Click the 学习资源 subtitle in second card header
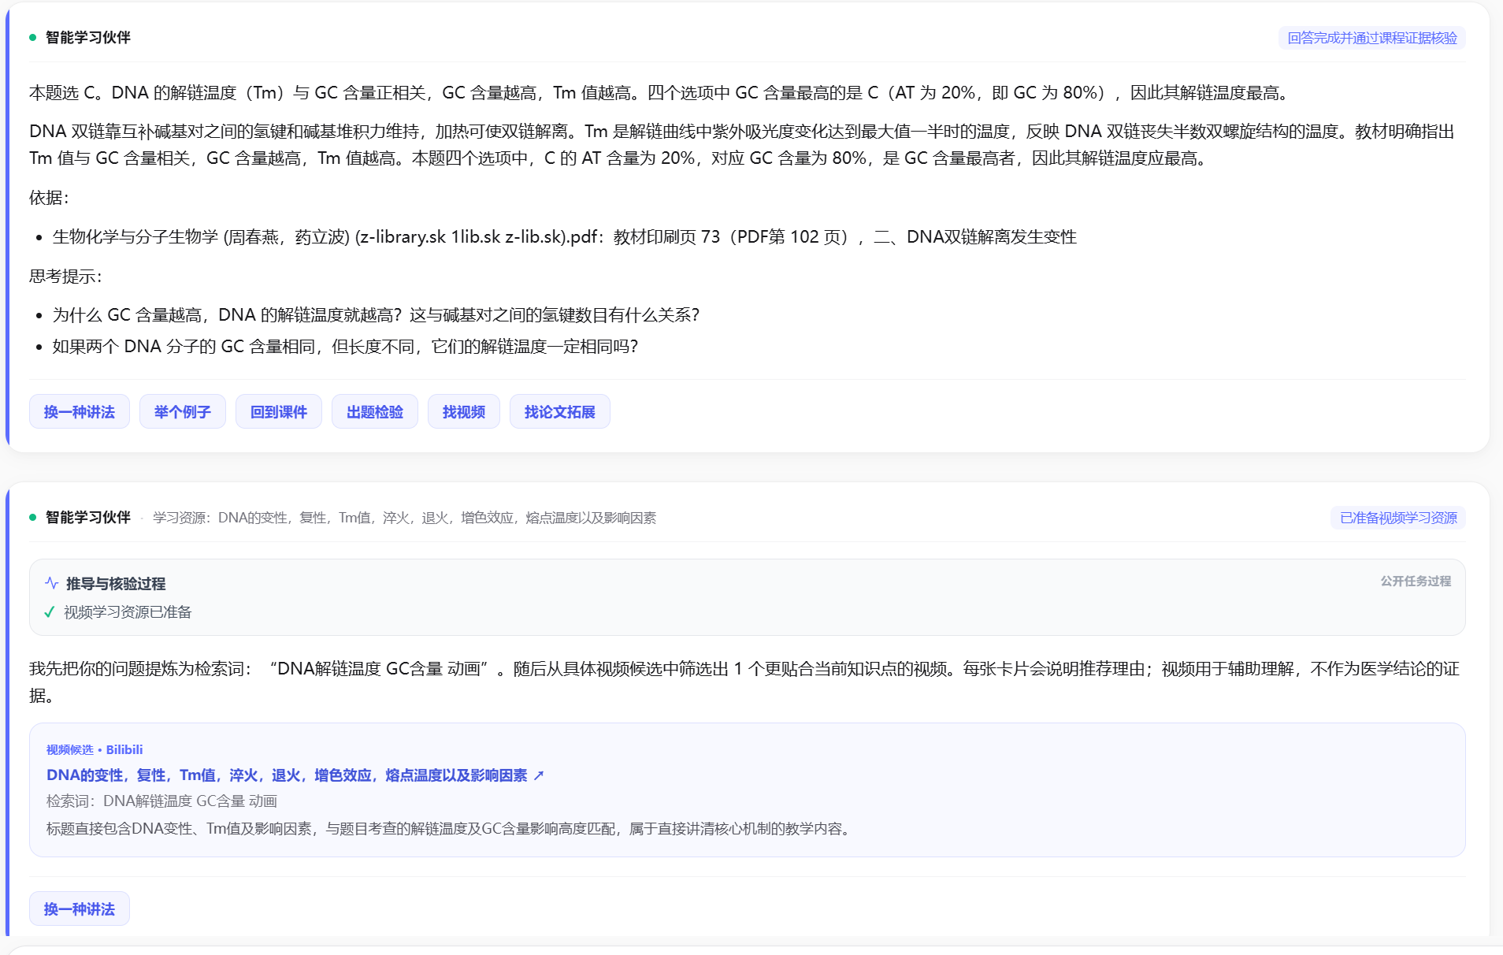Image resolution: width=1503 pixels, height=955 pixels. 404,518
